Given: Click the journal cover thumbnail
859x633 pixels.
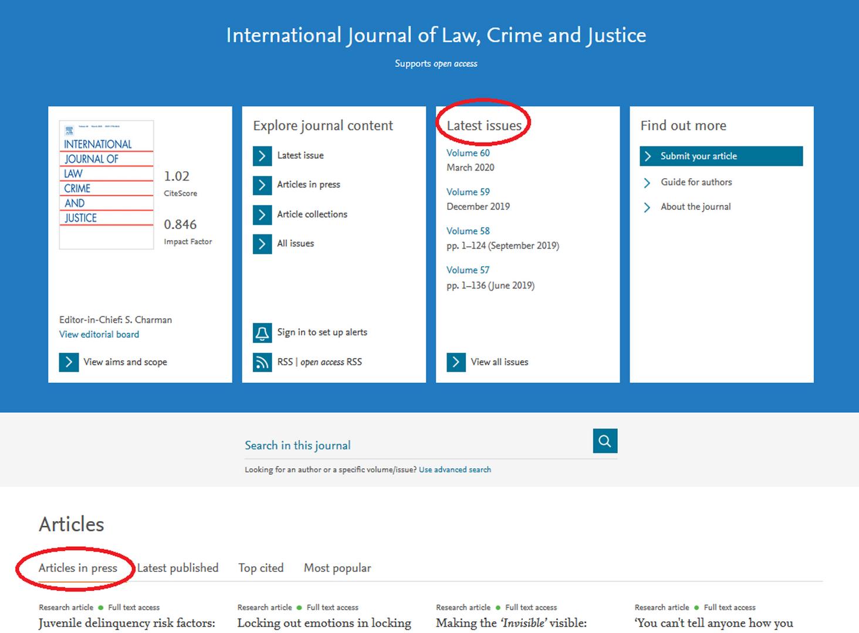Looking at the screenshot, I should pos(106,185).
